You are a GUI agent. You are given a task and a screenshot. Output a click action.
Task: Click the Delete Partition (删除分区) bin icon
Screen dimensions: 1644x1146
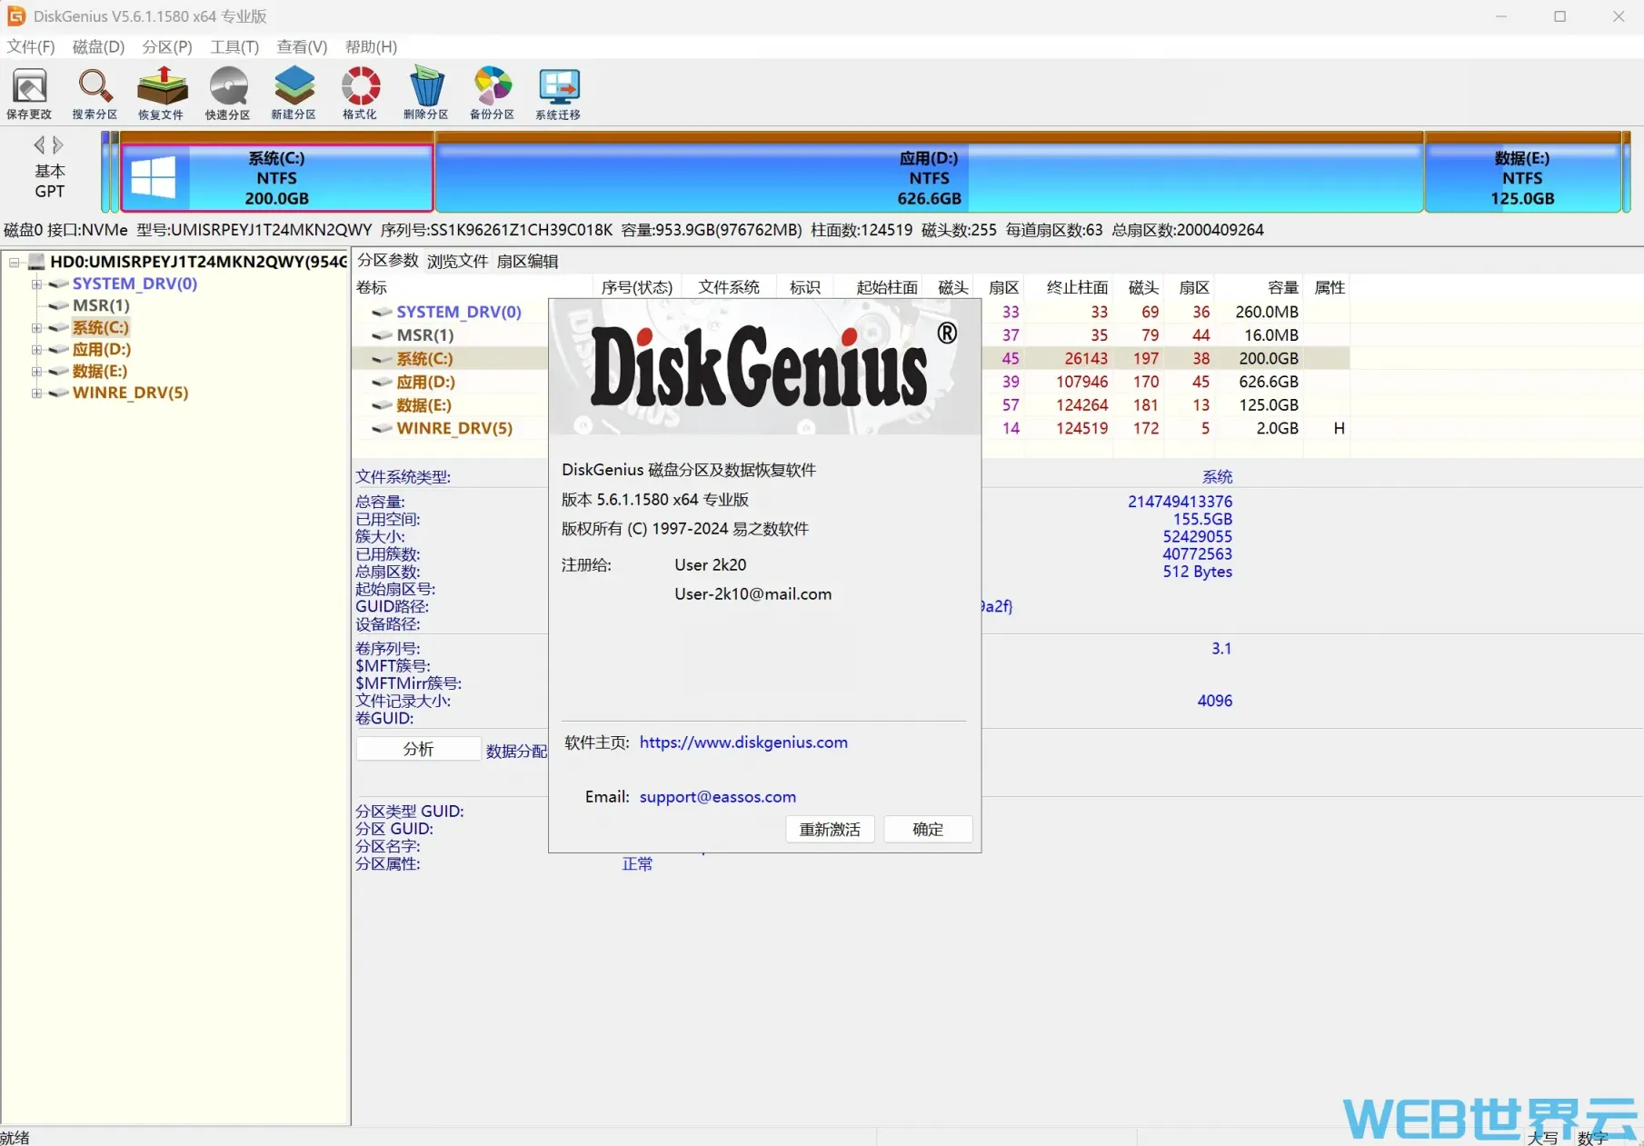tap(426, 93)
